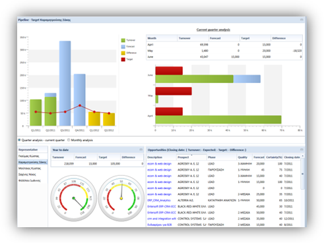This screenshot has height=243, width=324.
Task: Click the scroll up arrow in the opportunities grid
Action: click(303, 156)
